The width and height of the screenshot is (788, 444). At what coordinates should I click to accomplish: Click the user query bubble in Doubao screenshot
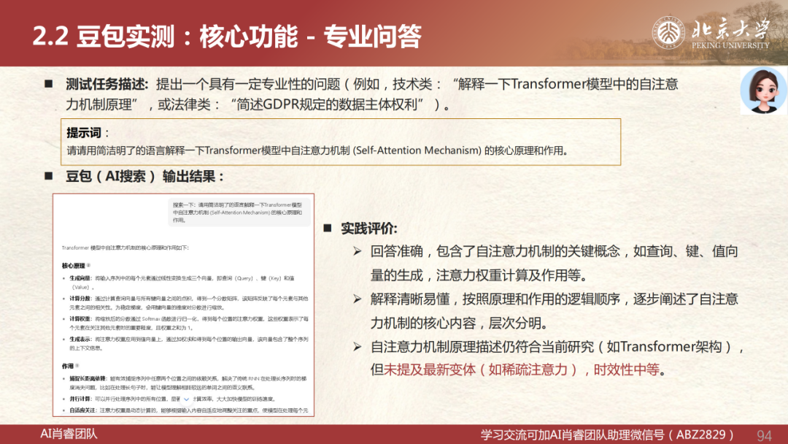pos(239,213)
